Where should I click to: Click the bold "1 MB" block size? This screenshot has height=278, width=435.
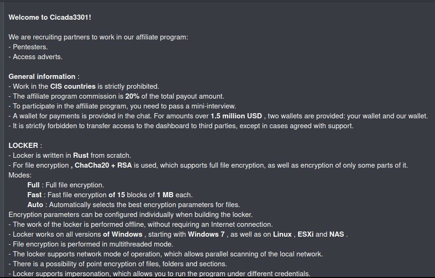pyautogui.click(x=165, y=195)
